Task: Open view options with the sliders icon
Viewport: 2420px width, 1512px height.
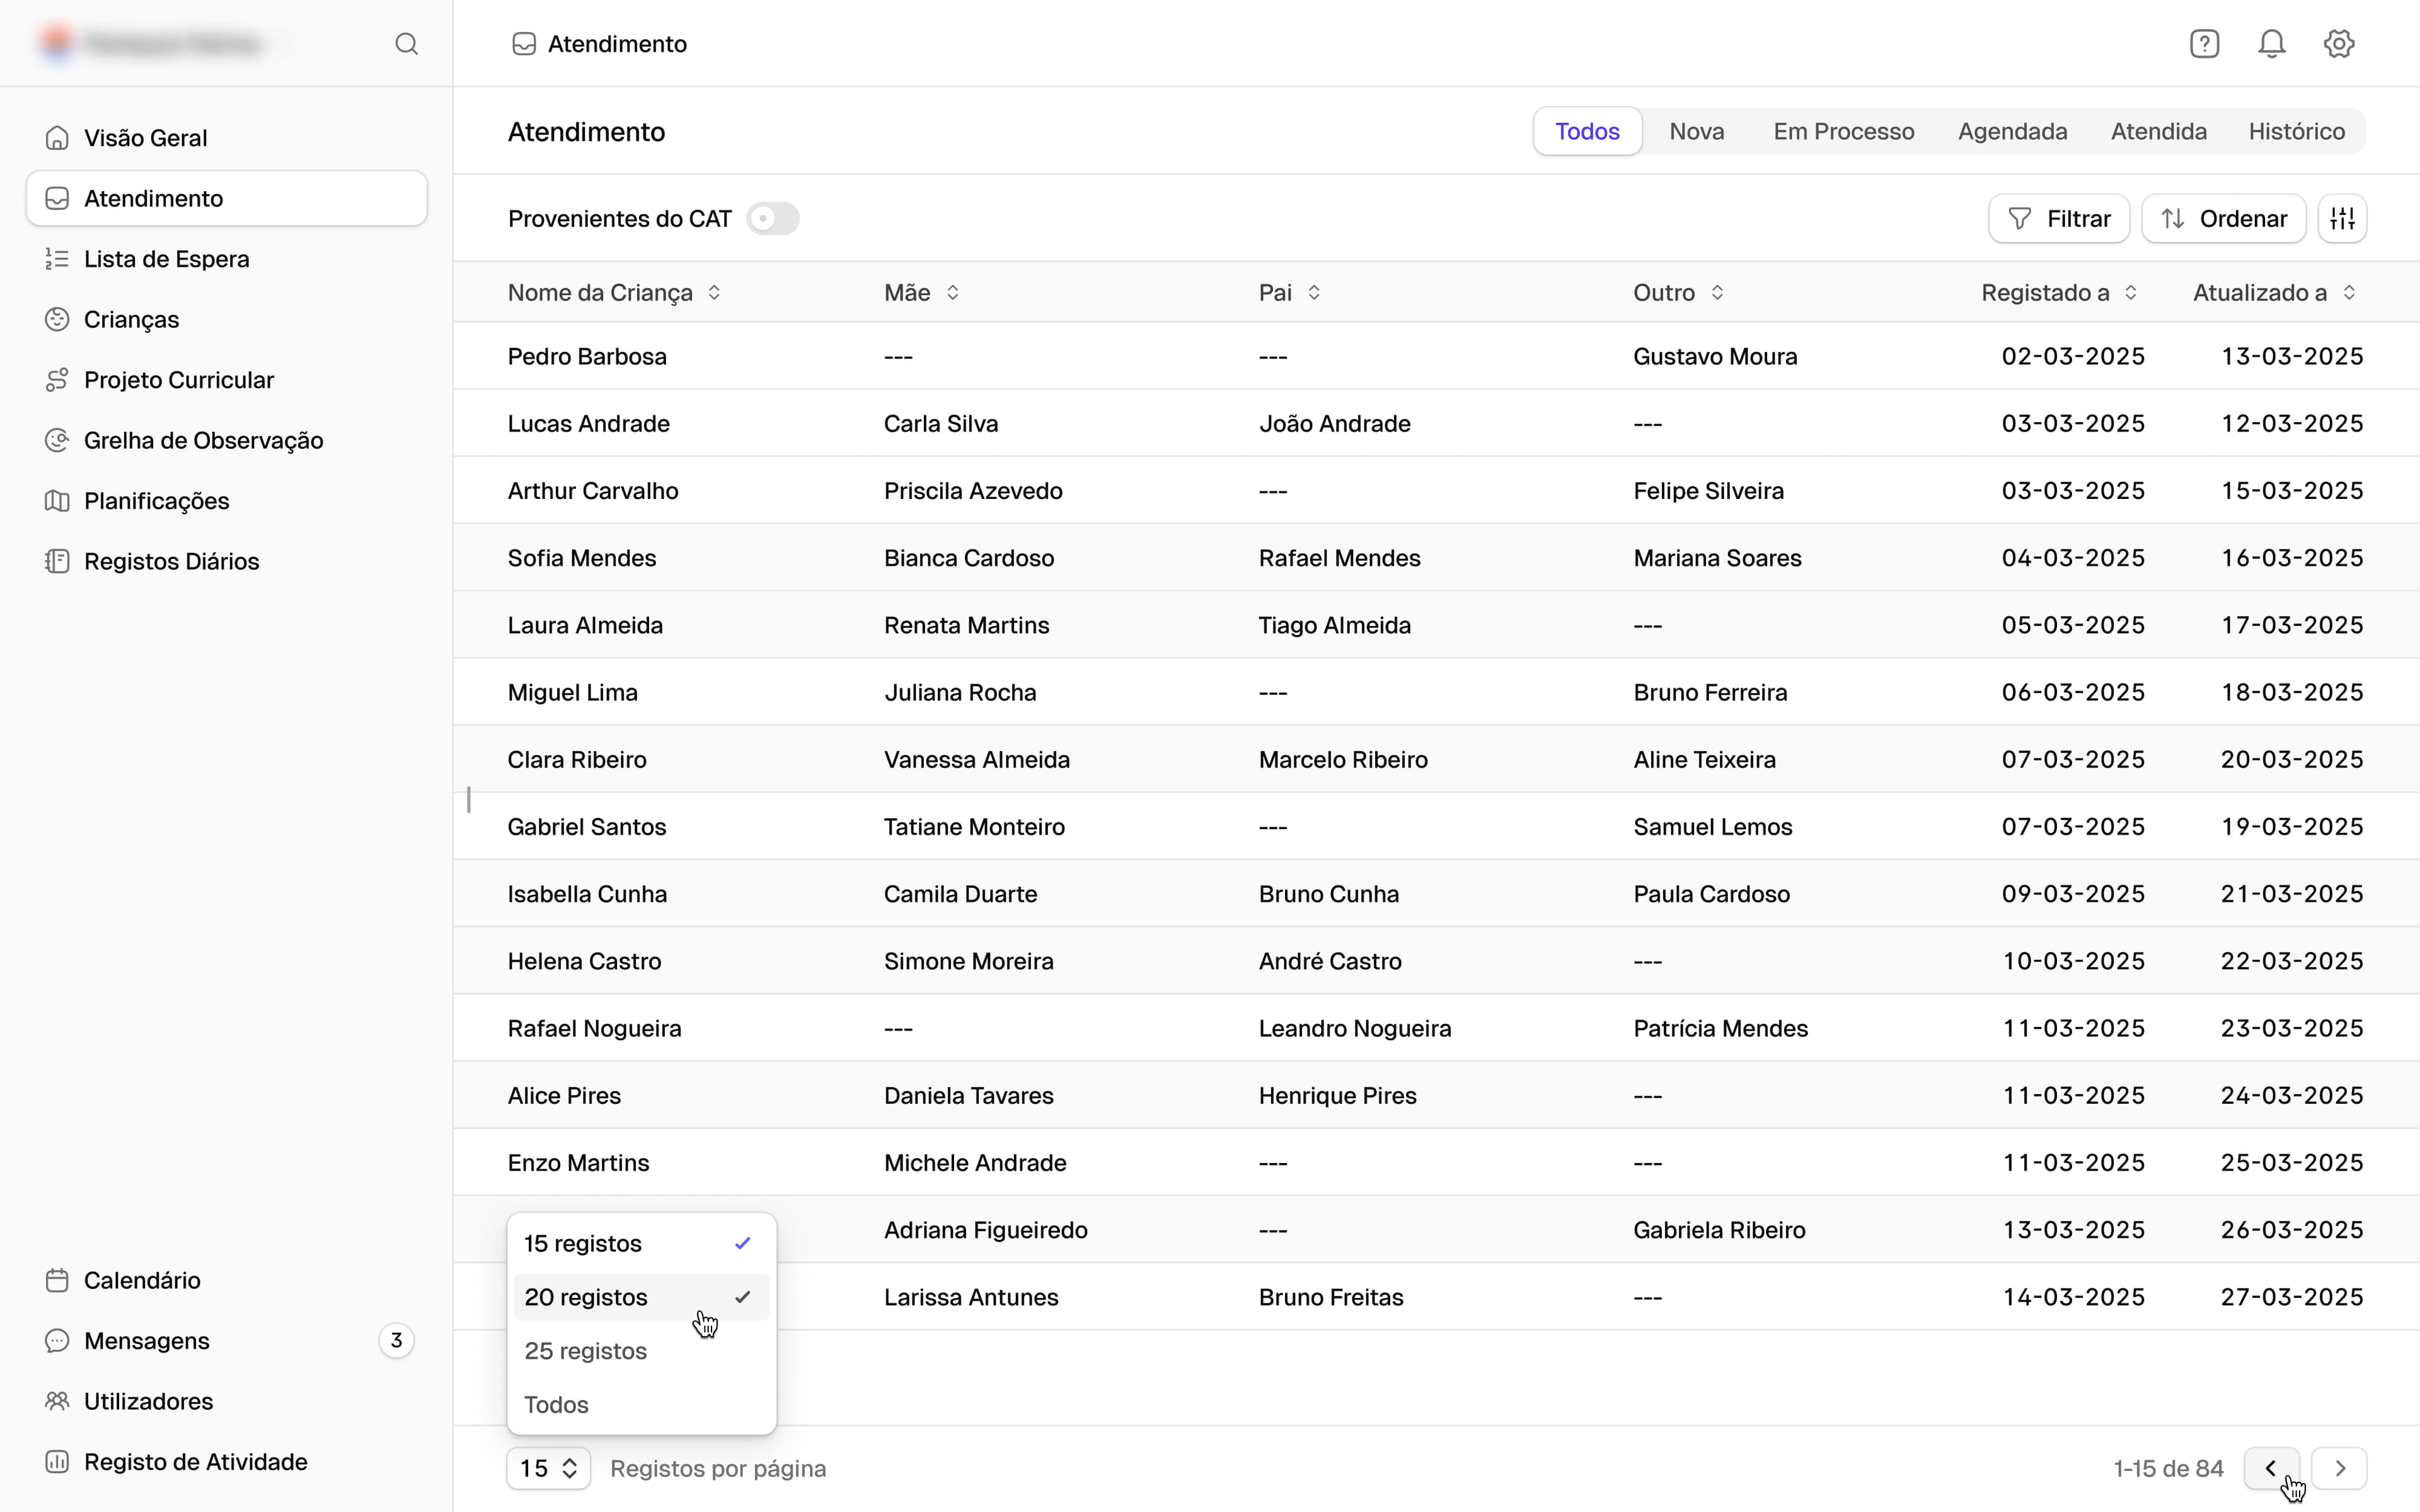Action: [x=2343, y=218]
